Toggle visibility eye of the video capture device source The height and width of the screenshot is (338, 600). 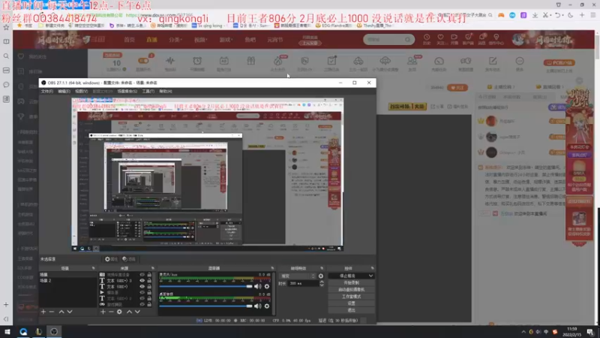(142, 275)
